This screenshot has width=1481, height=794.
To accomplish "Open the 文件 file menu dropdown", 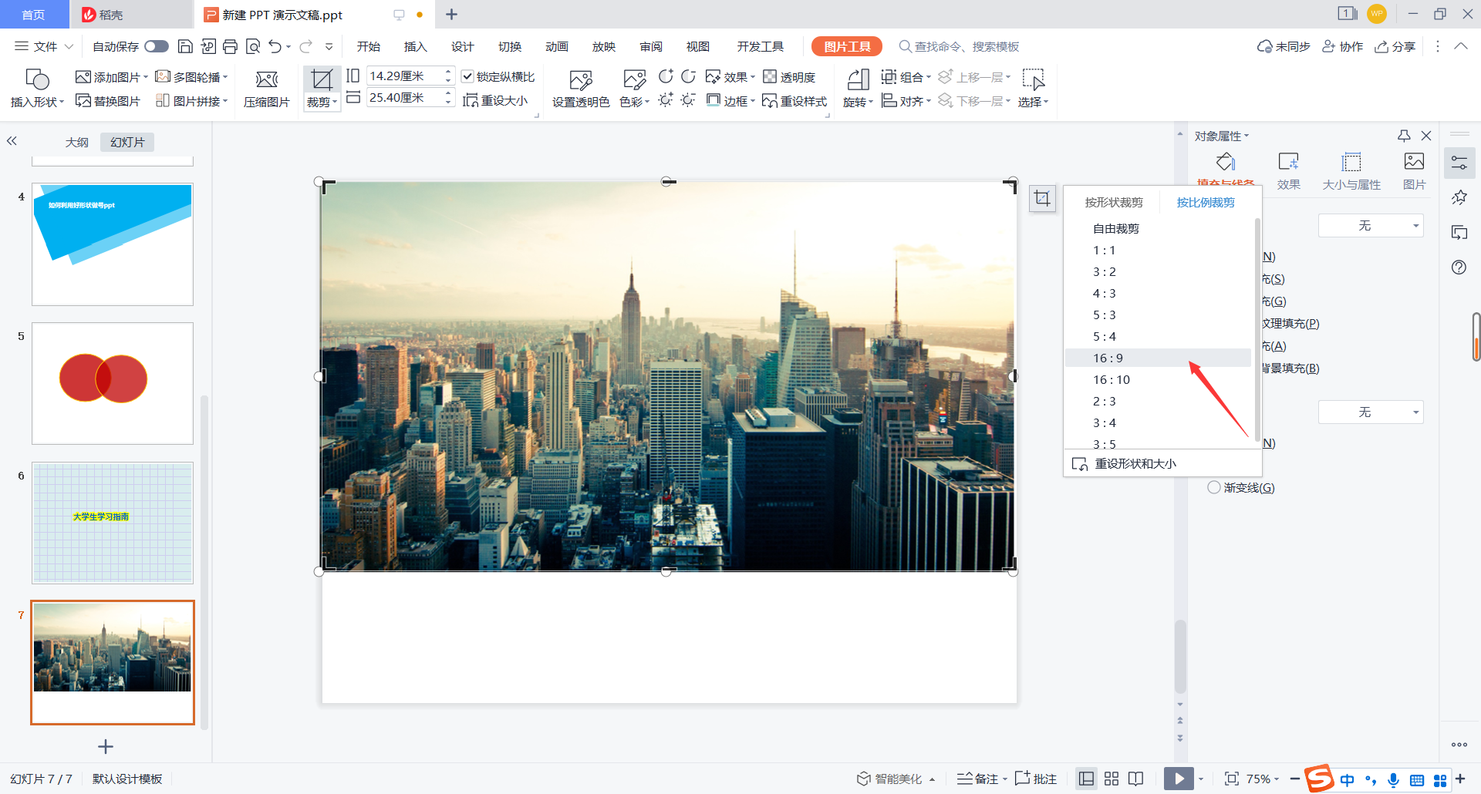I will click(x=44, y=46).
